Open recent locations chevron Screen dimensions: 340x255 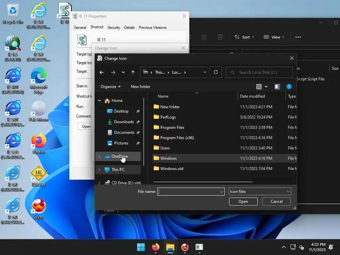click(x=123, y=72)
